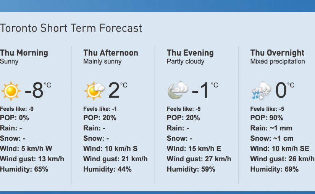The image size is (315, 194).
Task: Open the Thu Evening forecast heading
Action: pyautogui.click(x=190, y=53)
